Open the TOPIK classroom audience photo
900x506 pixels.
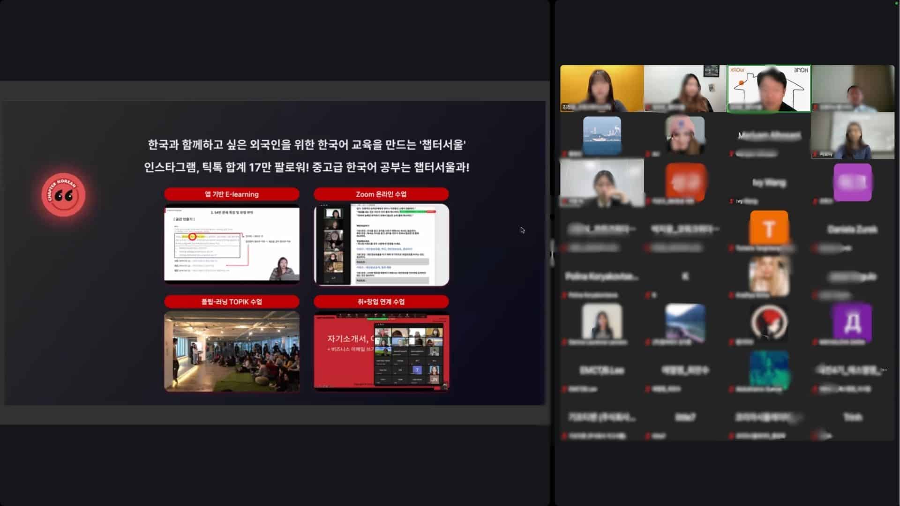(x=232, y=351)
